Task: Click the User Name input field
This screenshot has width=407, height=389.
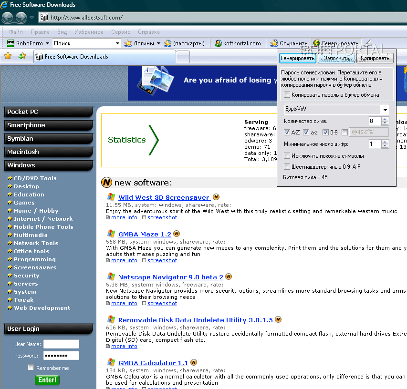Action: coord(61,344)
